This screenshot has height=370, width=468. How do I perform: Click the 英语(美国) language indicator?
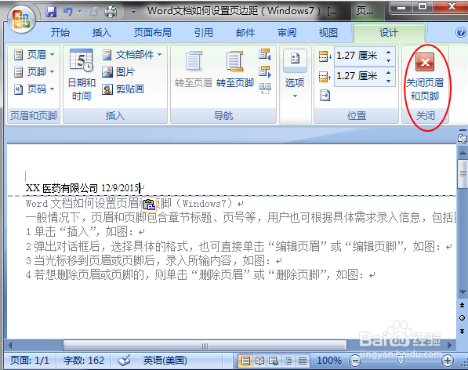165,361
